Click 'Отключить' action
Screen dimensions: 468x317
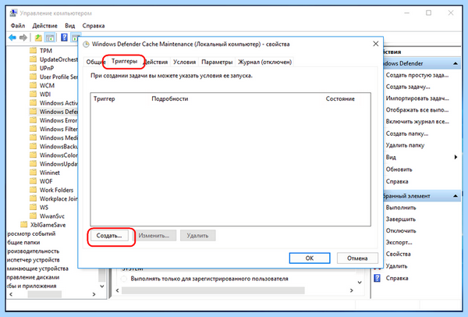tap(401, 230)
